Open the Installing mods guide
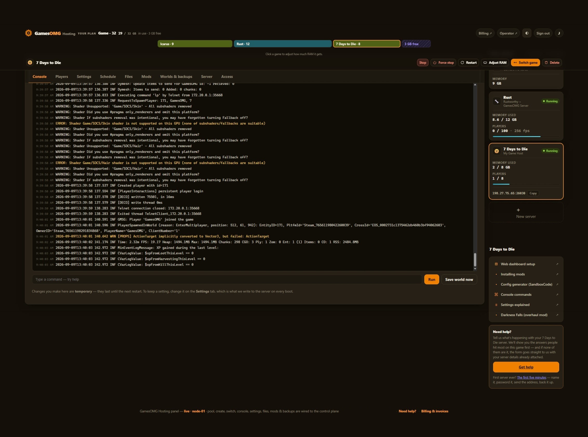Image resolution: width=588 pixels, height=437 pixels. point(526,274)
